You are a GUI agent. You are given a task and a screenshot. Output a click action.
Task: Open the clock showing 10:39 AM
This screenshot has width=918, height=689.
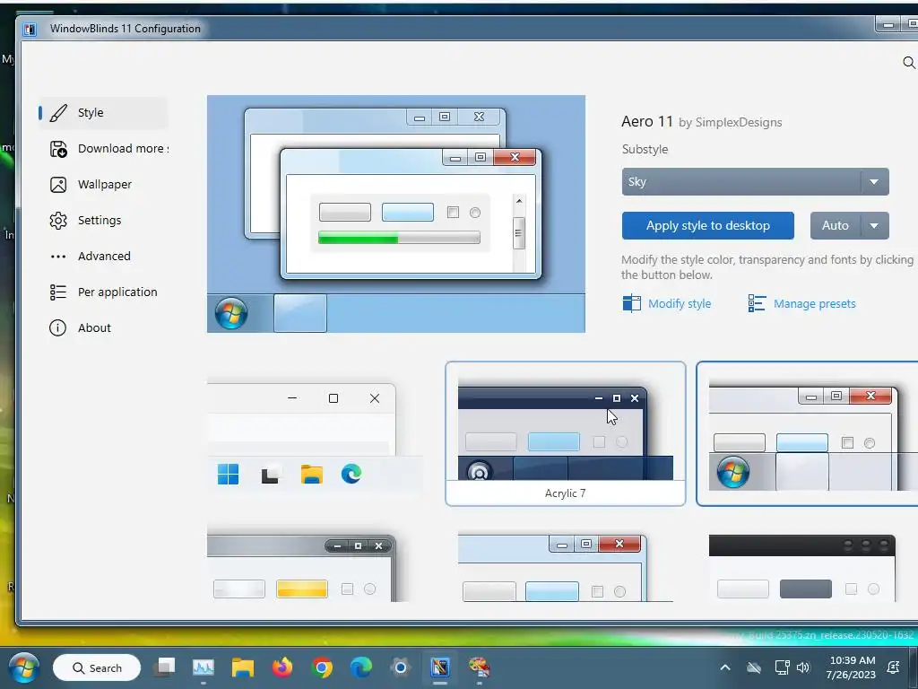(x=851, y=667)
